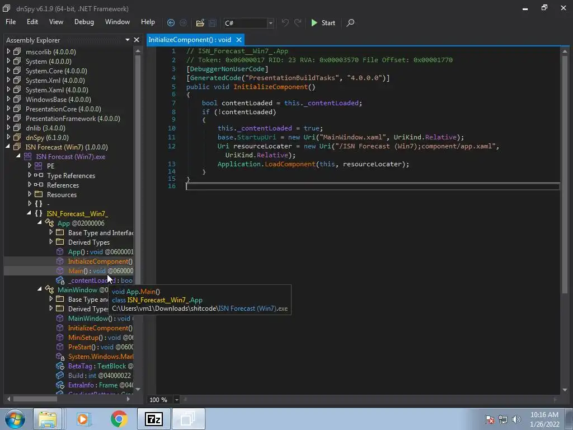This screenshot has height=430, width=573.
Task: Click the Resources folder icon
Action: (x=39, y=194)
